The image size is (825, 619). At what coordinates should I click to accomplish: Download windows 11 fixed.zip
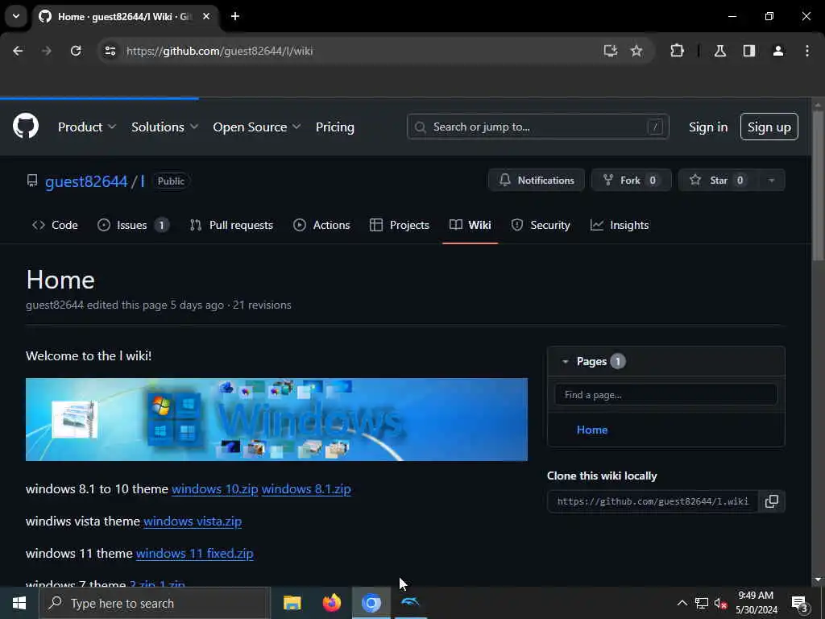[x=195, y=553]
